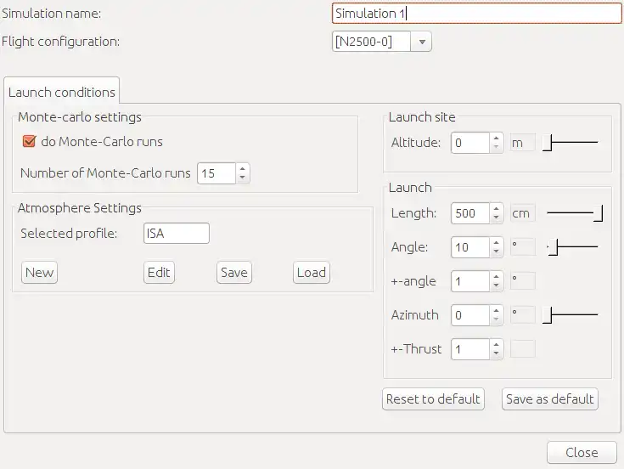Decrease the Azimuth value
This screenshot has width=624, height=469.
click(497, 320)
